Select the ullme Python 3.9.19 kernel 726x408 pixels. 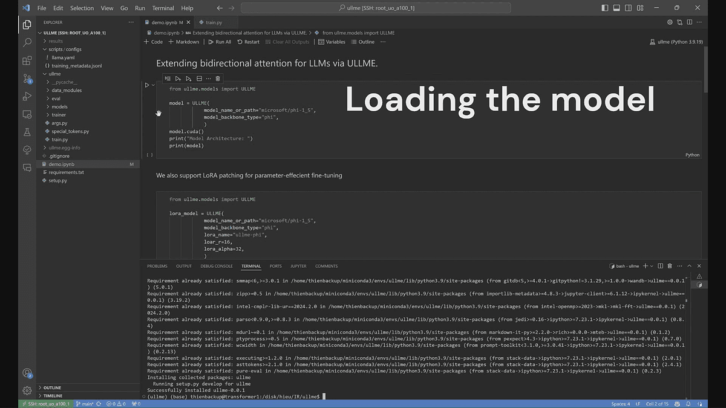click(675, 42)
